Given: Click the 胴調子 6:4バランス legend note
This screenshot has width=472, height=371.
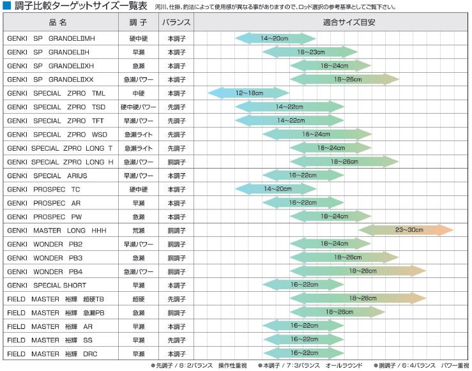Looking at the screenshot, I should tap(422, 366).
